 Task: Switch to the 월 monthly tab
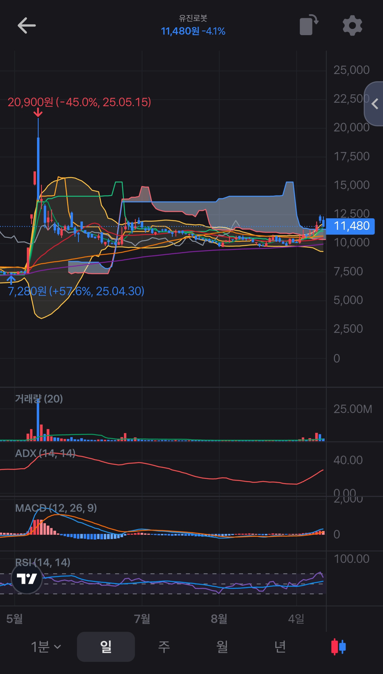[x=222, y=647]
